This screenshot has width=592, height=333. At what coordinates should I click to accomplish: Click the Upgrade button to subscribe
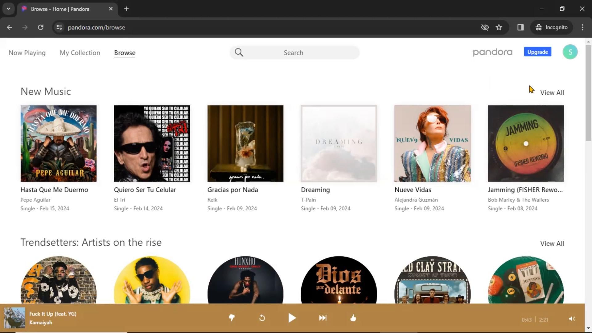click(x=537, y=51)
